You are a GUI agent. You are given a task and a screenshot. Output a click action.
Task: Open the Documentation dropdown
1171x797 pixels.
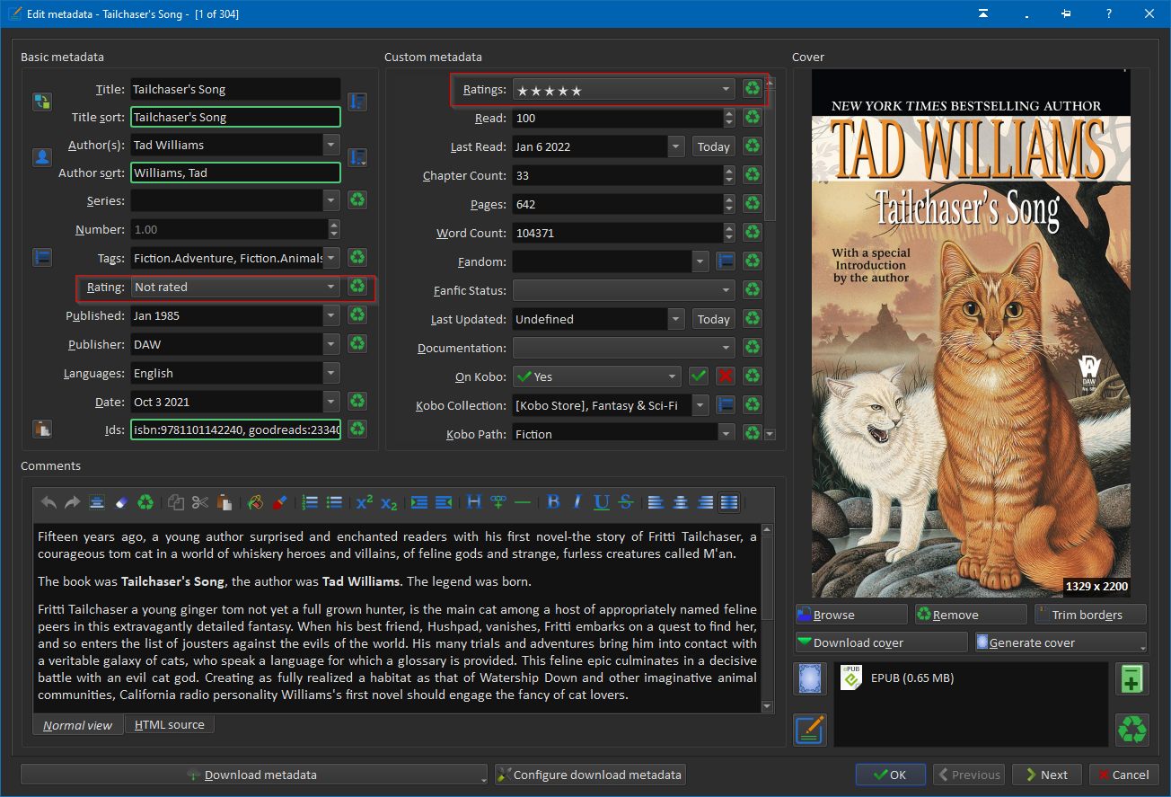click(x=623, y=348)
